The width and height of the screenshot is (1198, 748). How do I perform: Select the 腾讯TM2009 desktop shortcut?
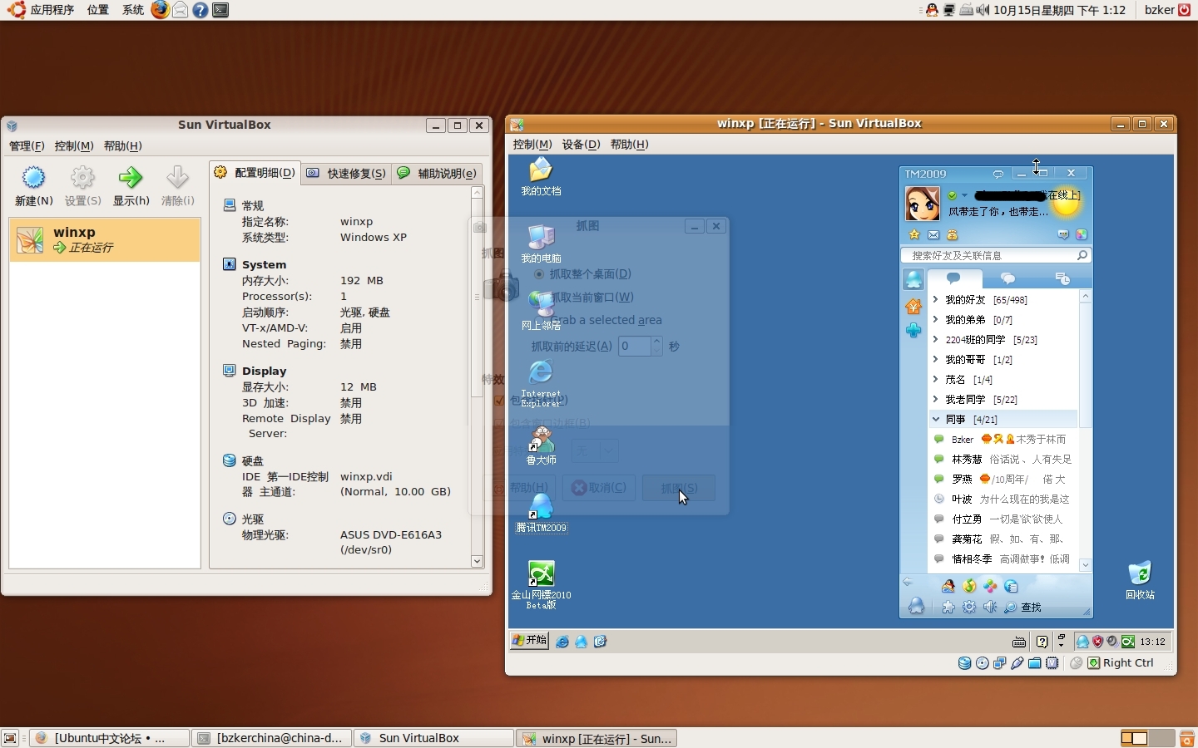[541, 512]
